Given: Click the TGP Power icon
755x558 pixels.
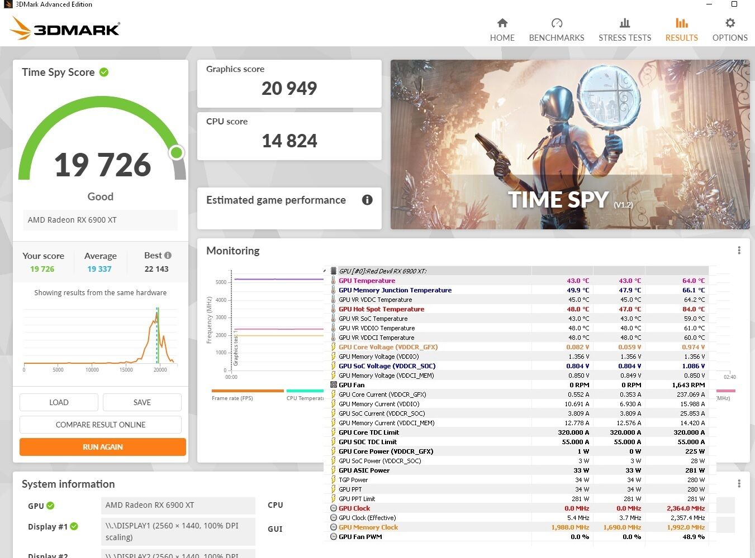Looking at the screenshot, I should (x=334, y=480).
